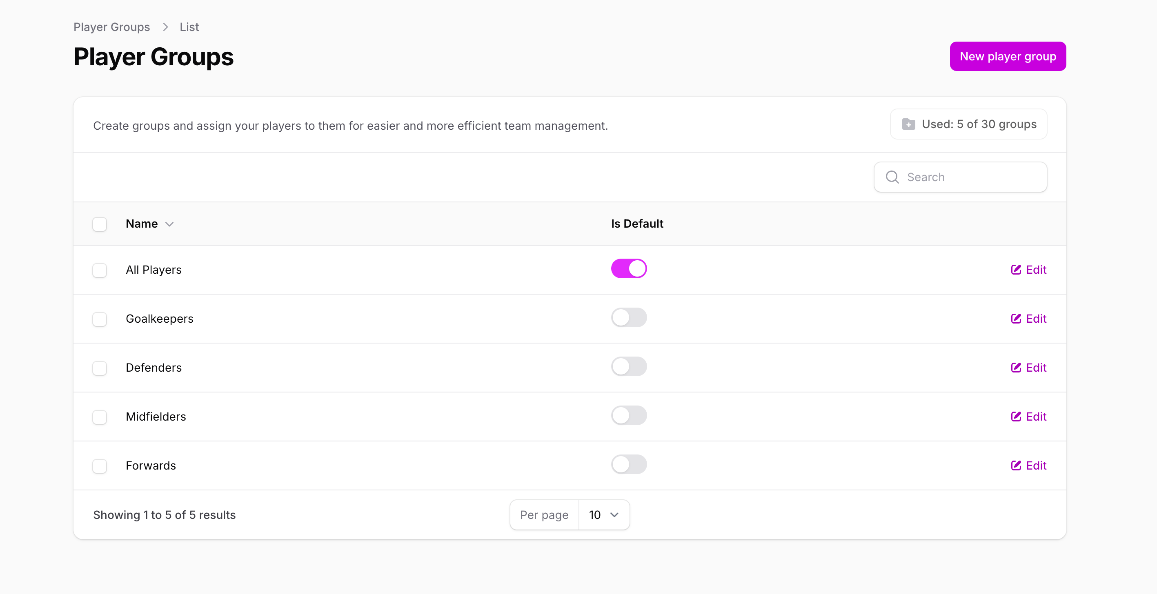Enable Is Default toggle for Goalkeepers
The width and height of the screenshot is (1157, 594).
coord(628,317)
